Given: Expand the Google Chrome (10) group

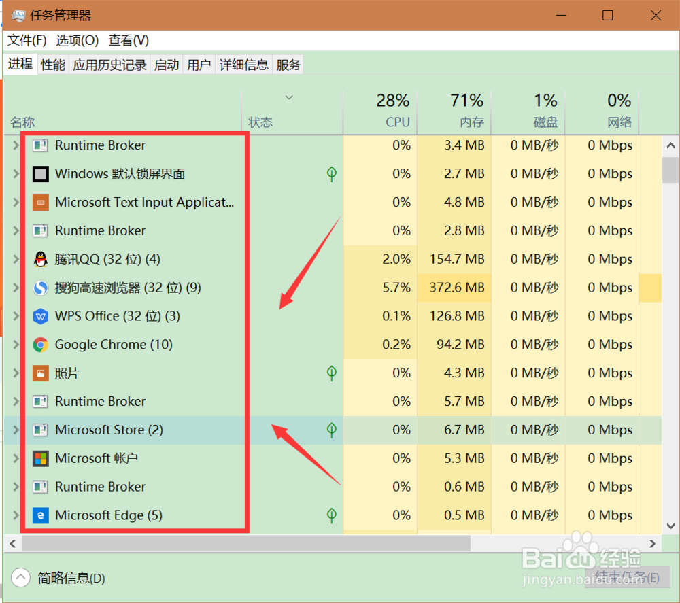Looking at the screenshot, I should (x=16, y=345).
